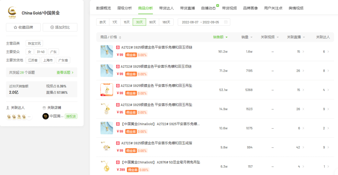This screenshot has height=175, width=338.
Task: Switch to 层级分析 tab
Action: pyautogui.click(x=125, y=8)
